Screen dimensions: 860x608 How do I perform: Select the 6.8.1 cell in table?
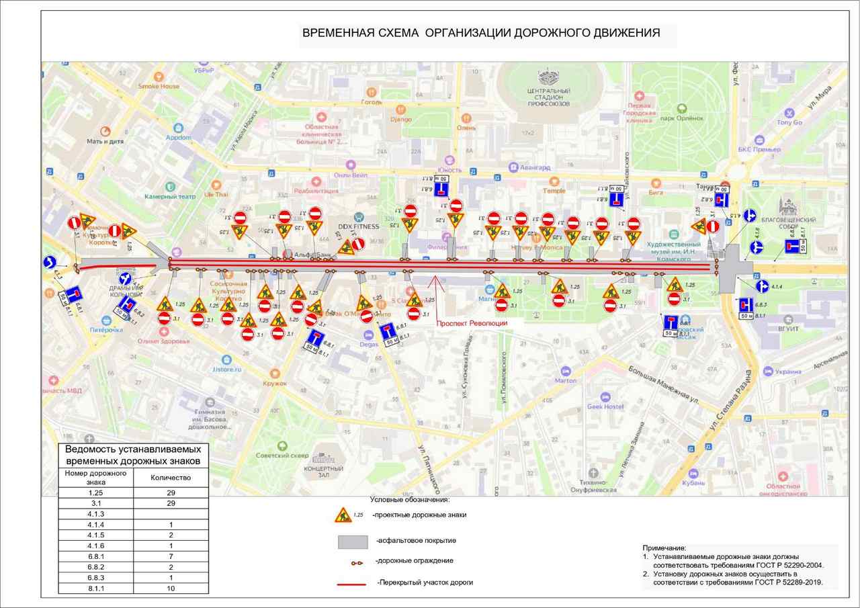tap(96, 557)
